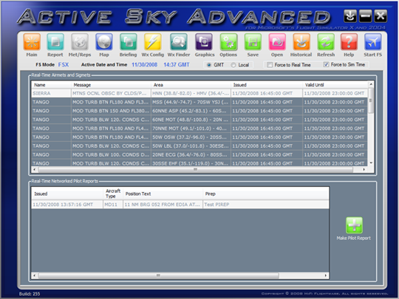
Task: Click the Valid Until column header
Action: [335, 85]
